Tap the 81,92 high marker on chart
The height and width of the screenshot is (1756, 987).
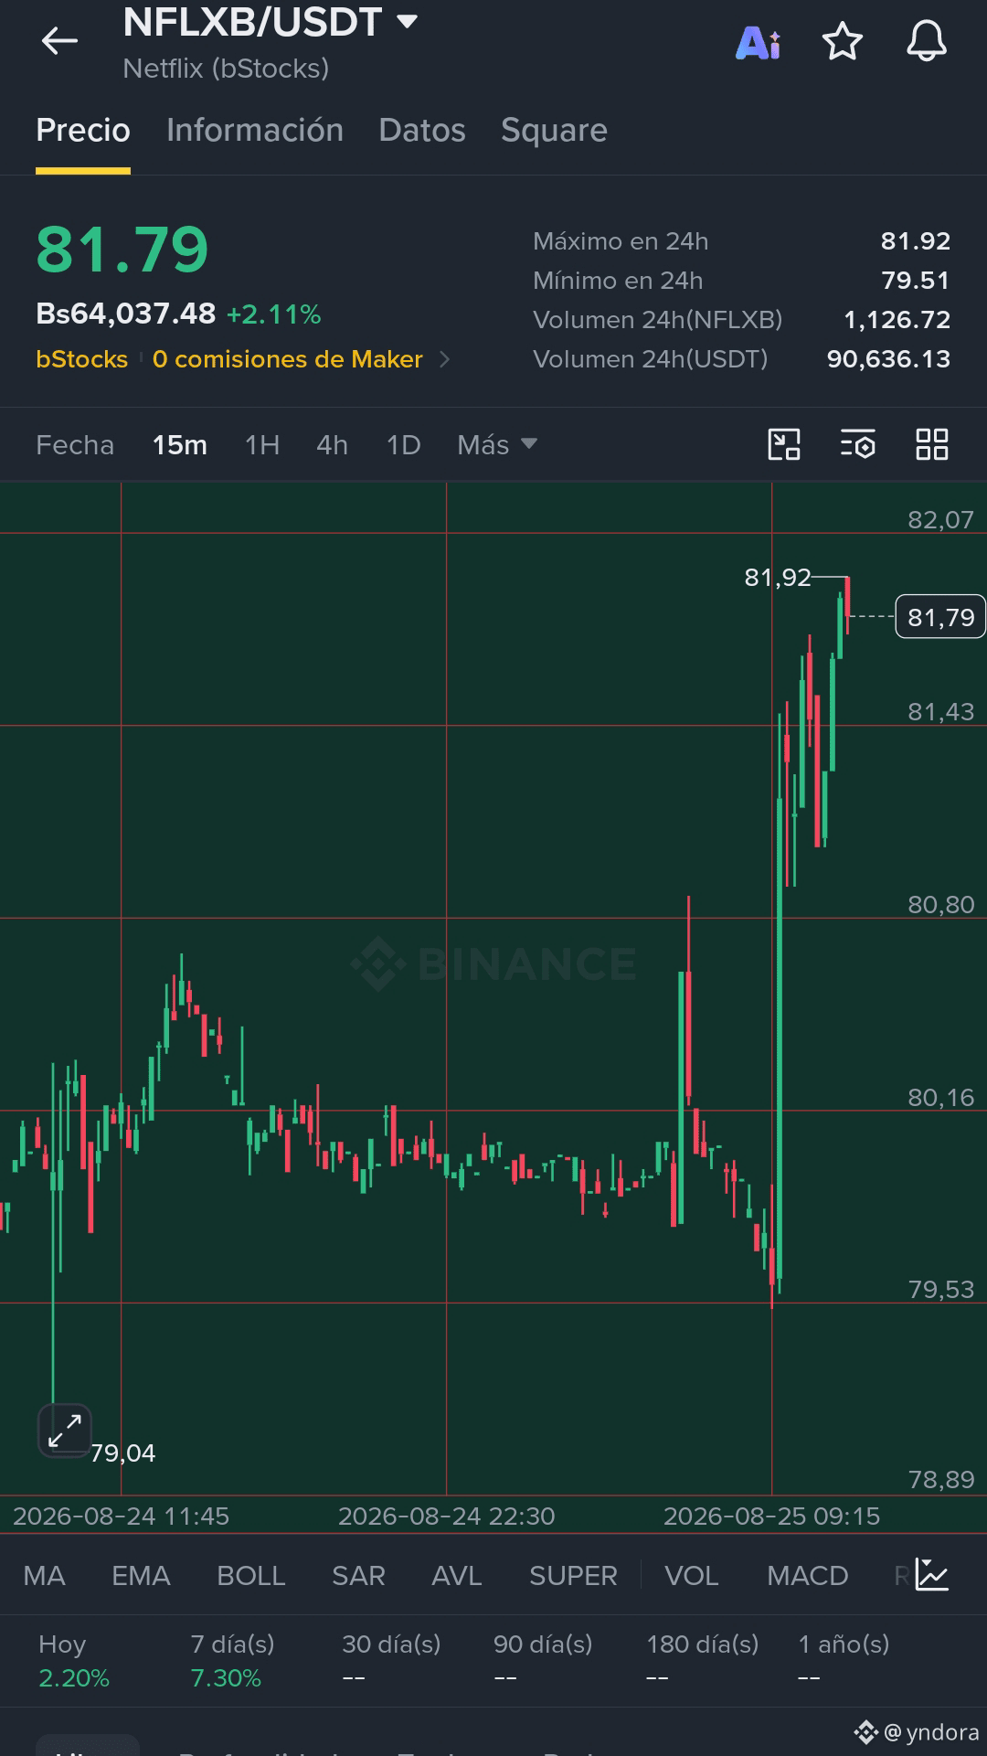(x=778, y=578)
